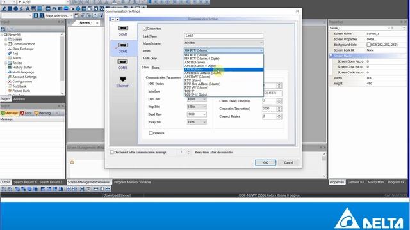This screenshot has height=230, width=410.
Task: Switch to the Main tab
Action: click(145, 68)
